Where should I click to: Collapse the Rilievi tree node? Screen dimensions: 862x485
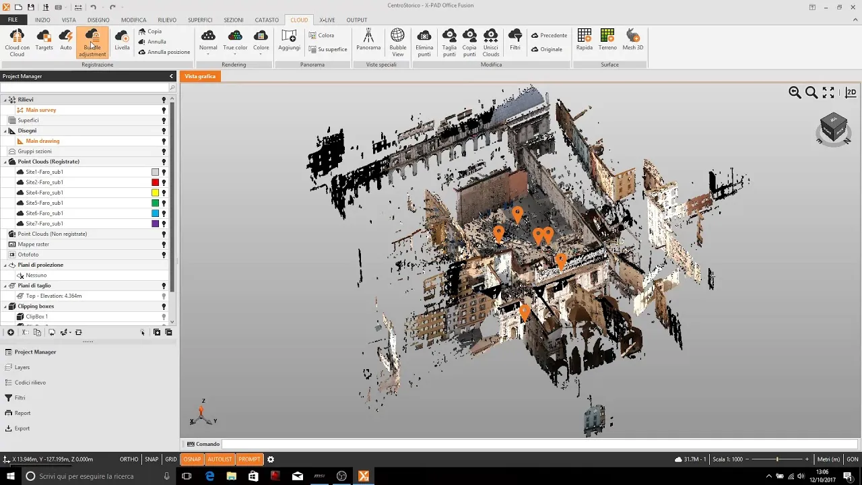5,100
